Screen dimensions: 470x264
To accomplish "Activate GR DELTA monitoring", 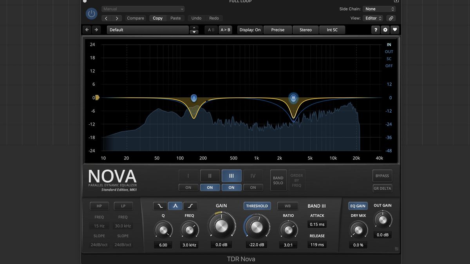I will (382, 188).
